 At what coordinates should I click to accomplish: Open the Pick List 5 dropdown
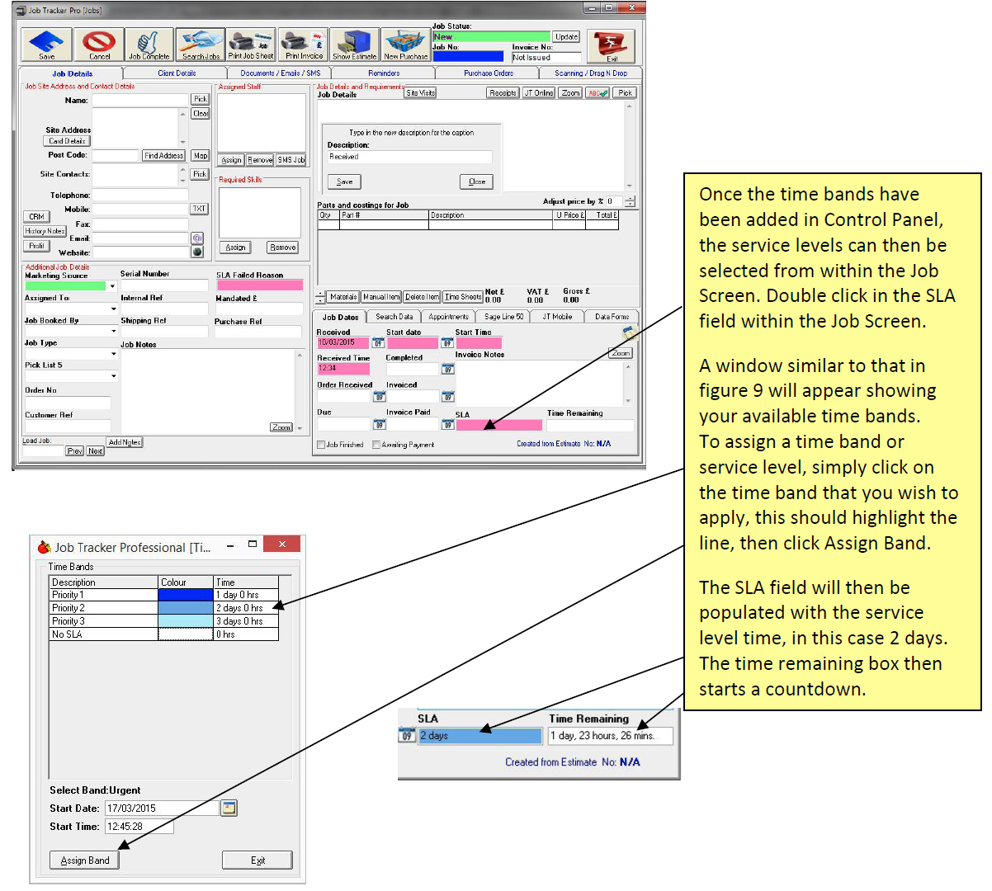[x=113, y=375]
